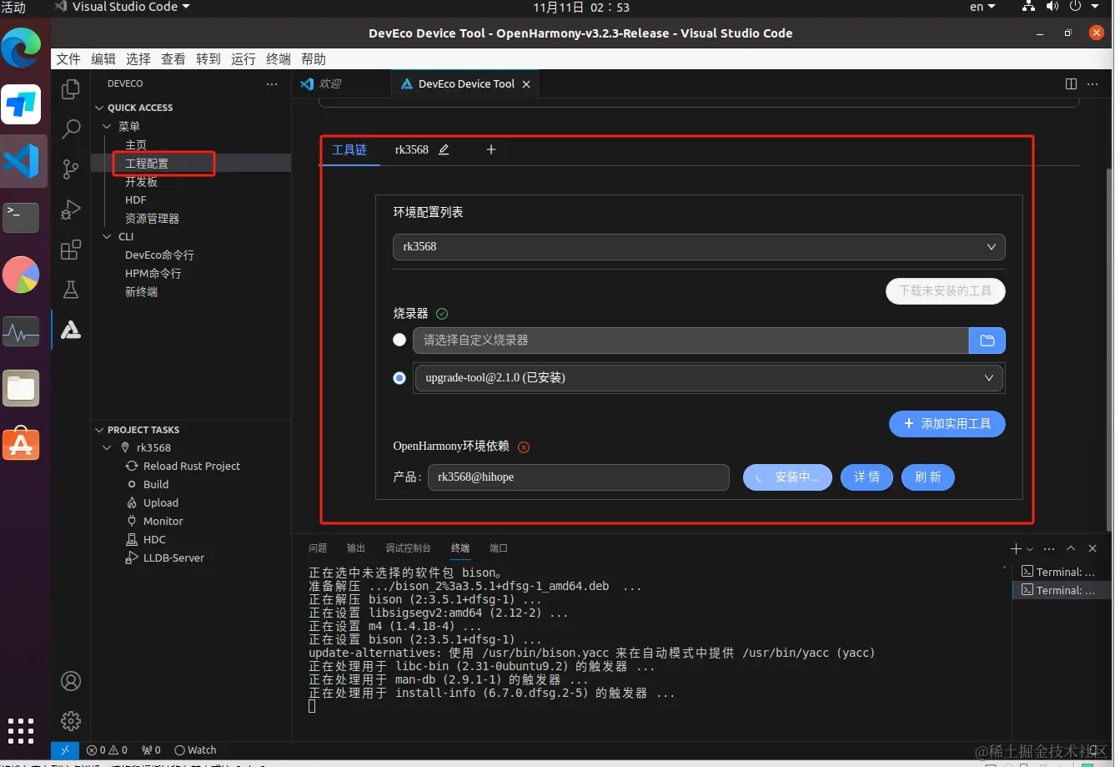Image resolution: width=1115 pixels, height=767 pixels.
Task: Switch to the 问题 panel tab
Action: [318, 548]
